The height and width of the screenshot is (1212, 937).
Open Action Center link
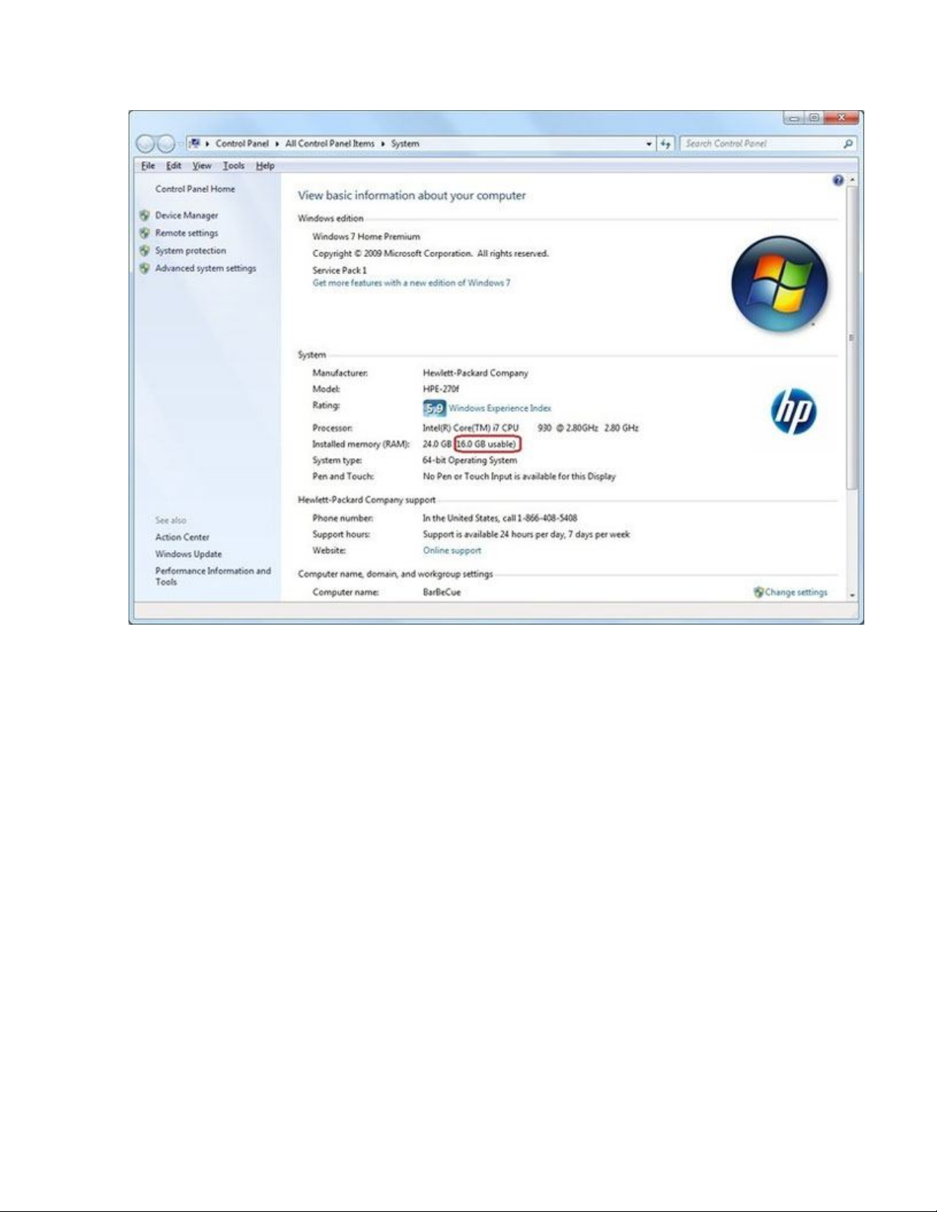click(x=182, y=538)
